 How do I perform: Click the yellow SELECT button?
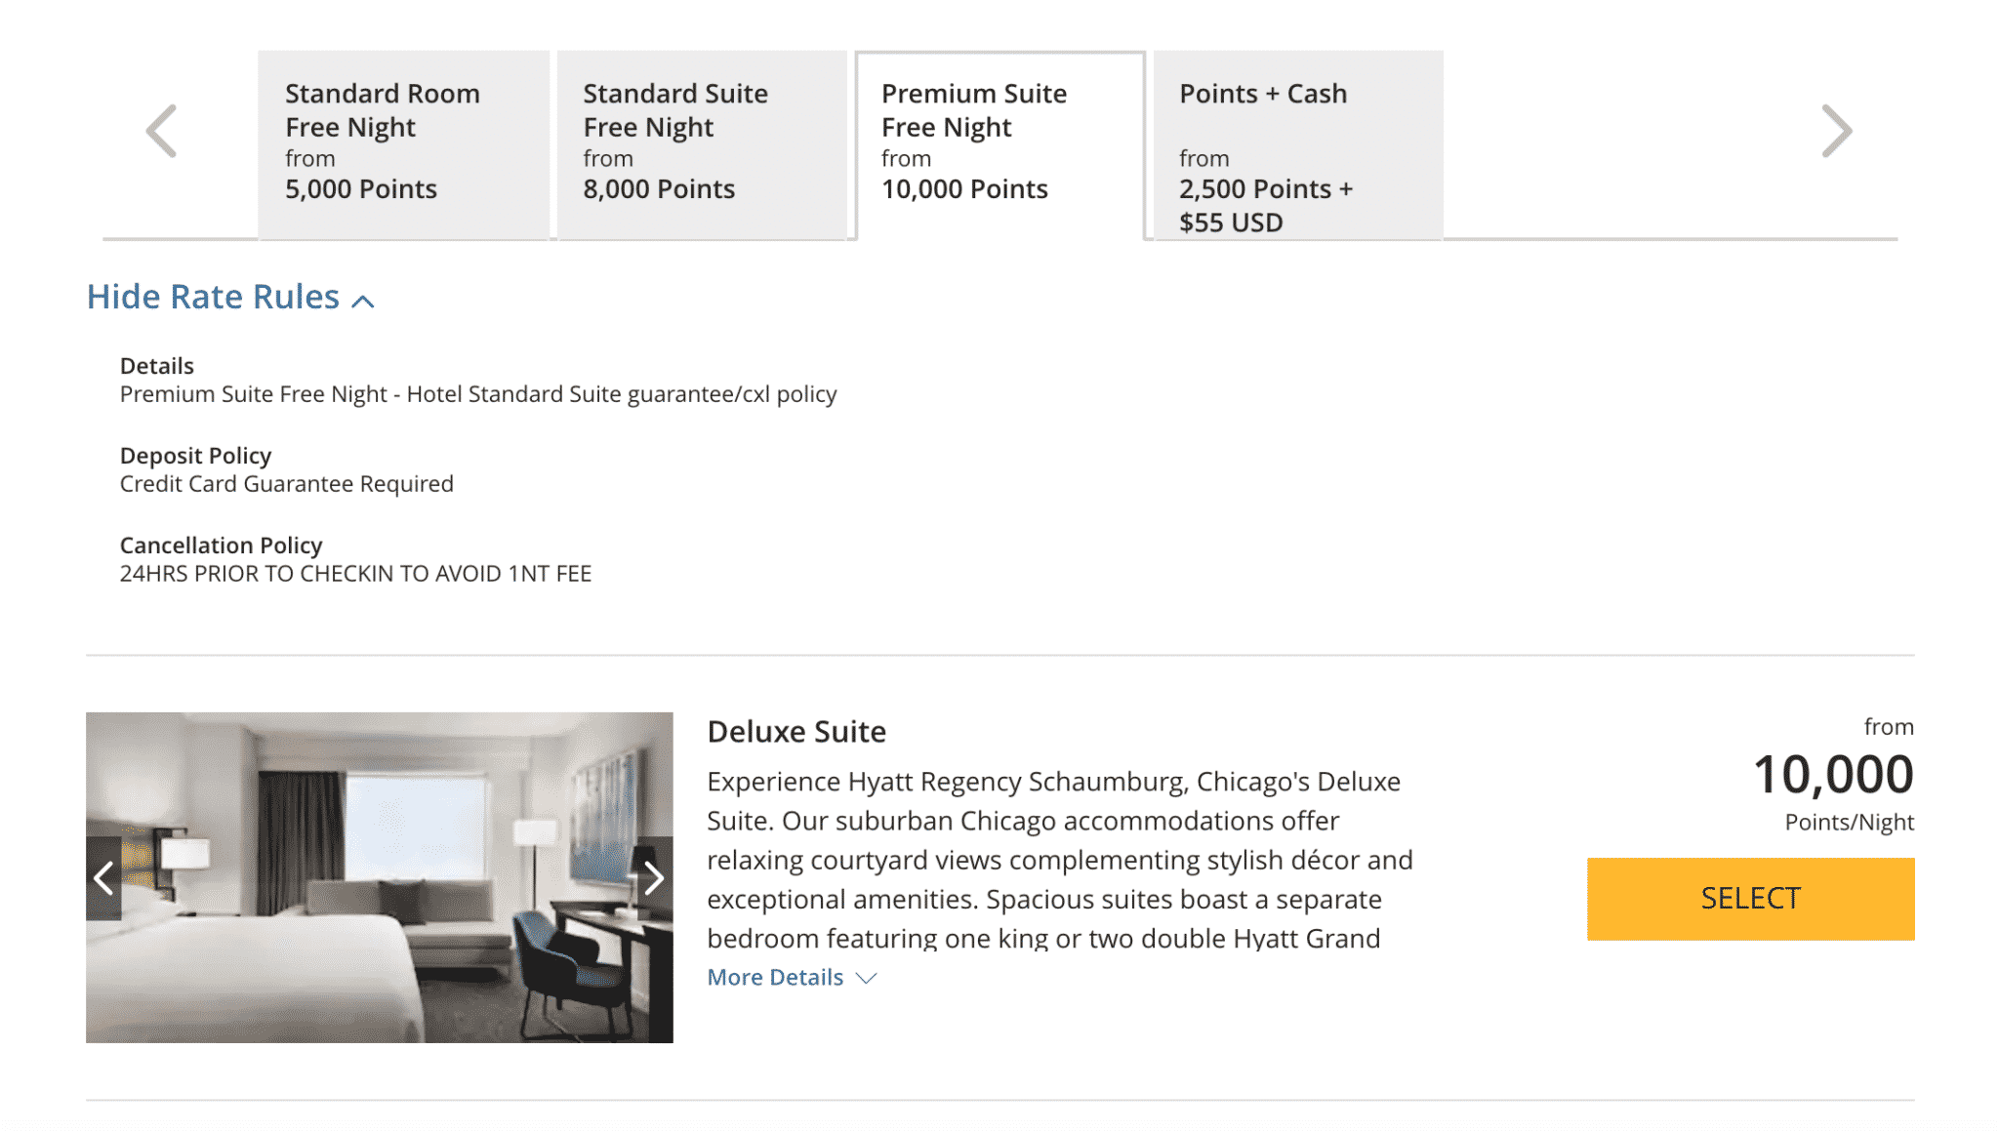click(1750, 899)
